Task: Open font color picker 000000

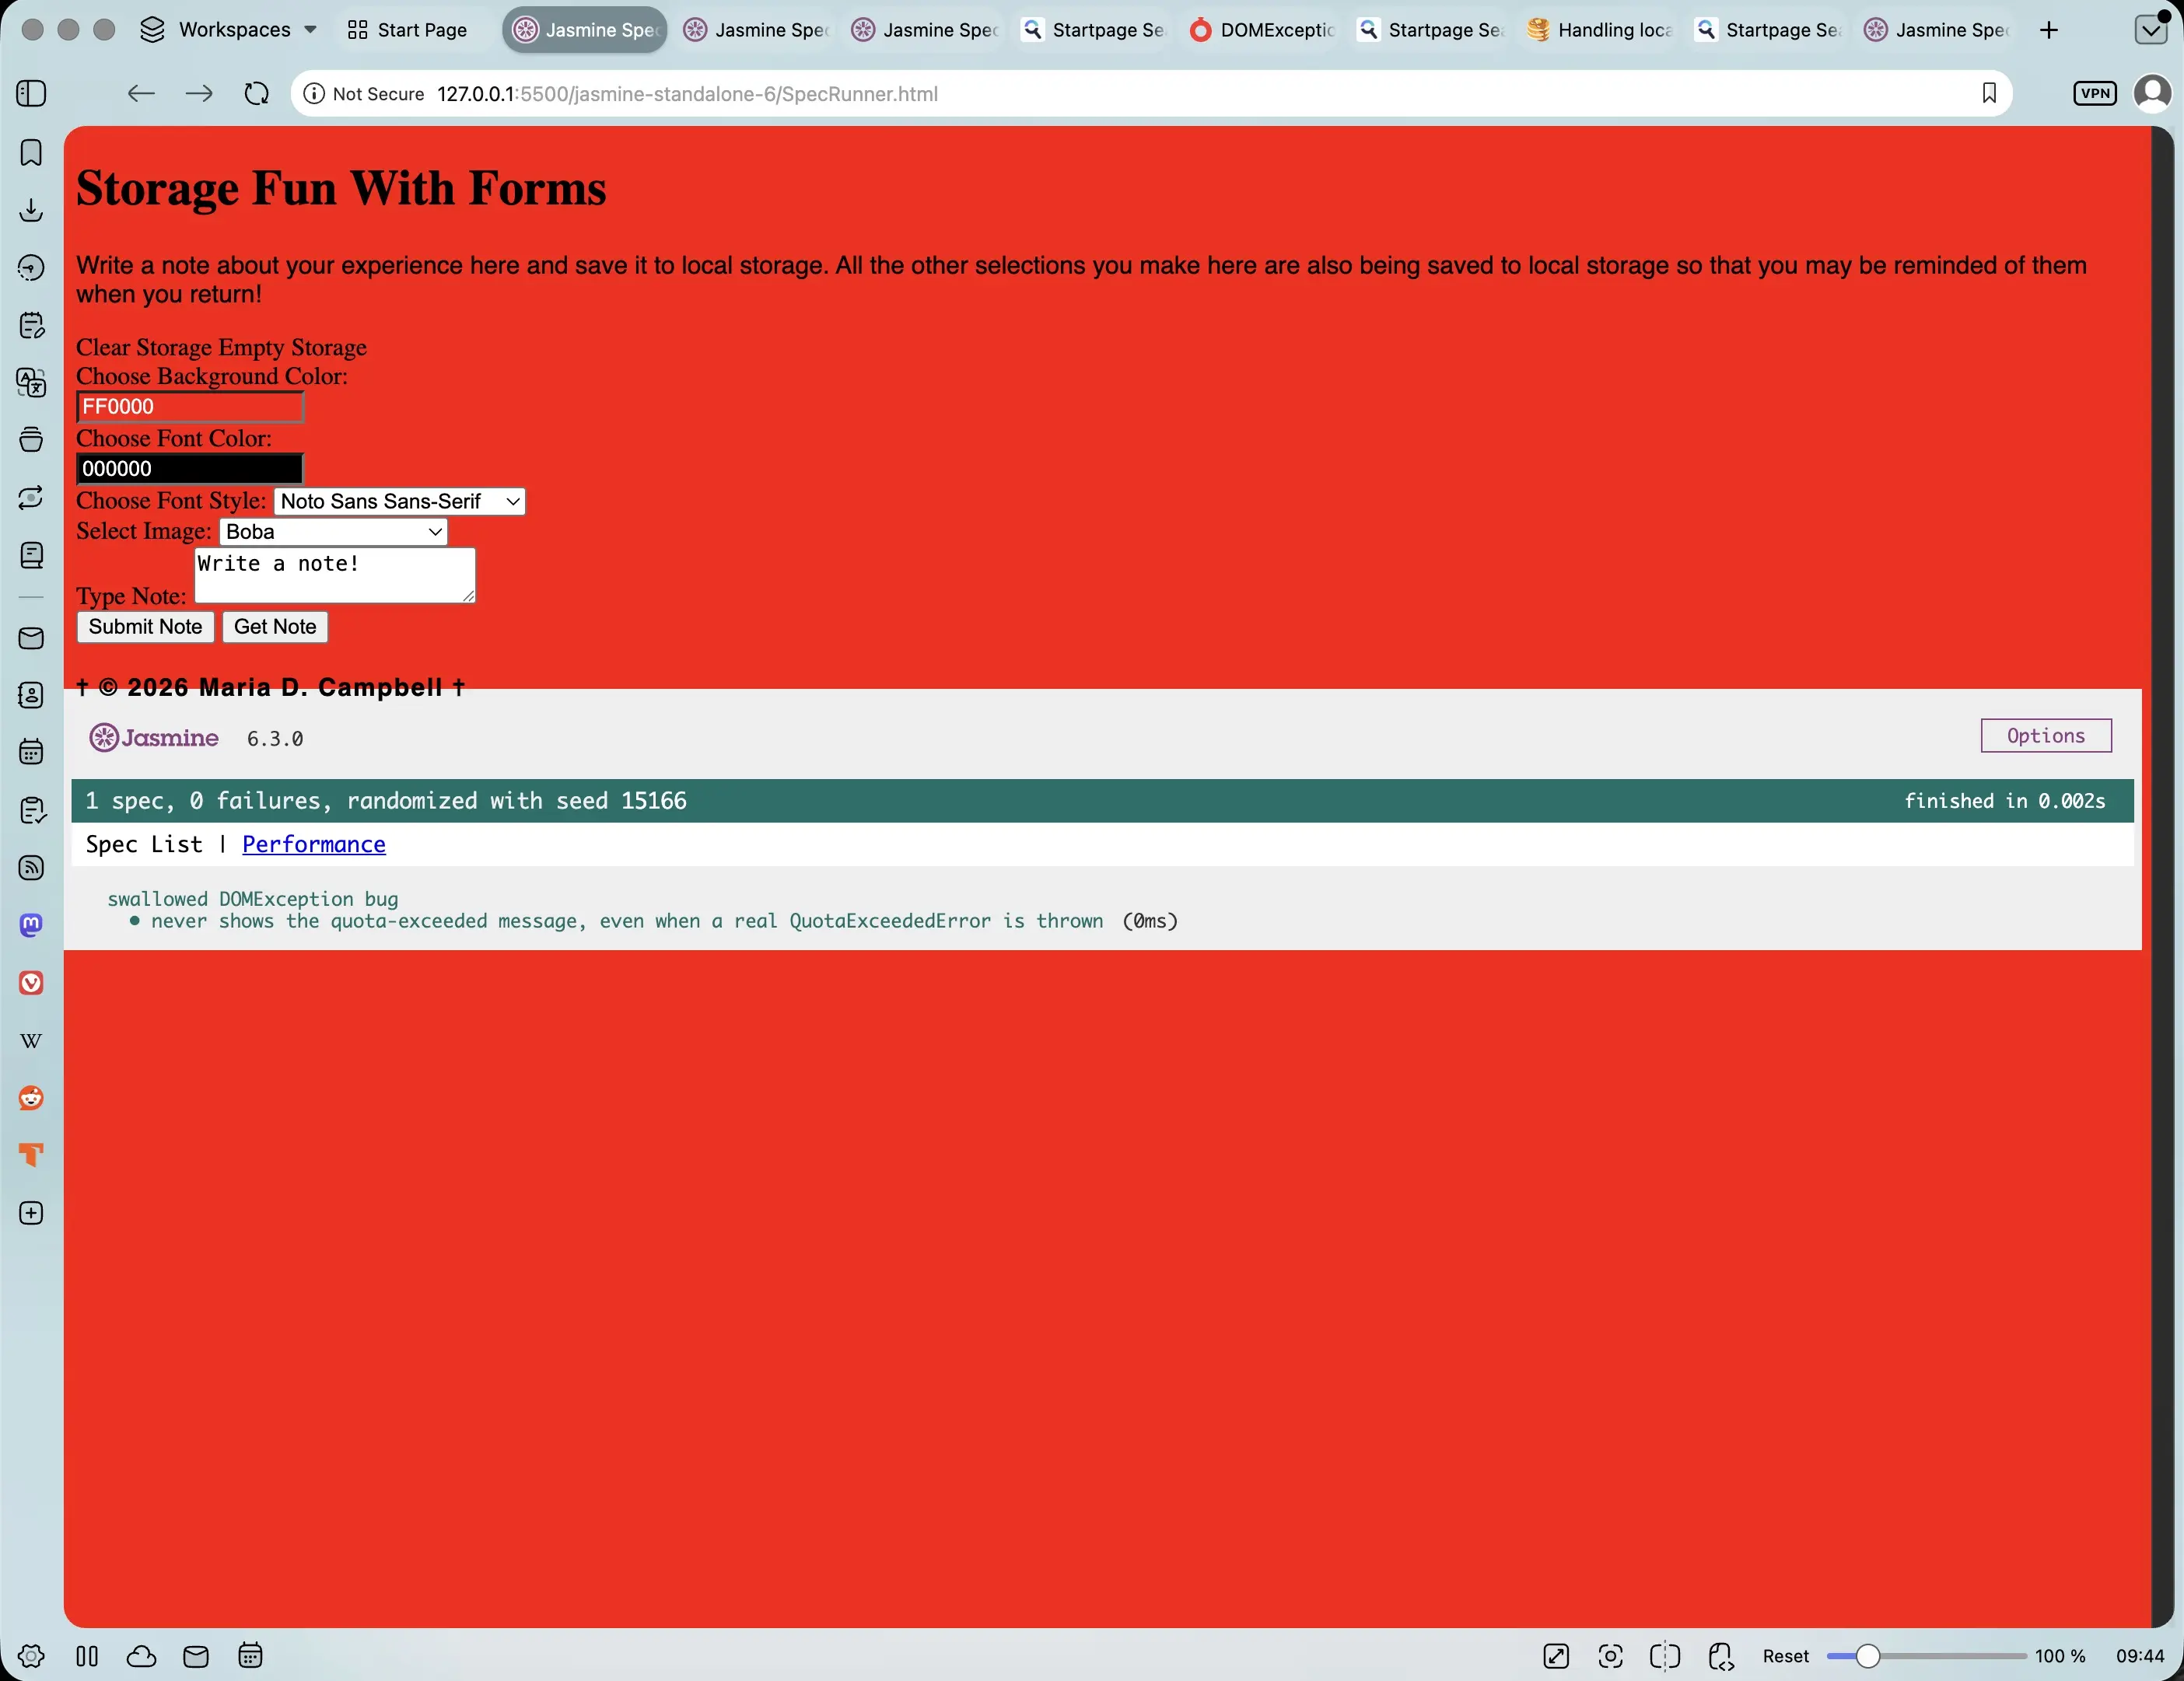Action: (x=190, y=469)
